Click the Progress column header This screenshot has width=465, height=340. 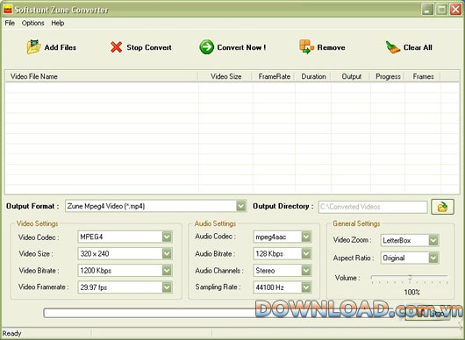(388, 76)
